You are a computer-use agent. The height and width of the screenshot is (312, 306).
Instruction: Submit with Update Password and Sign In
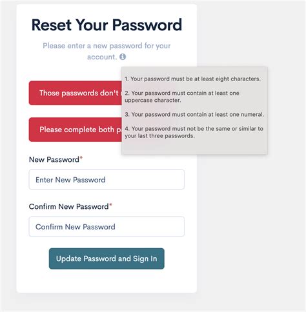(x=107, y=258)
